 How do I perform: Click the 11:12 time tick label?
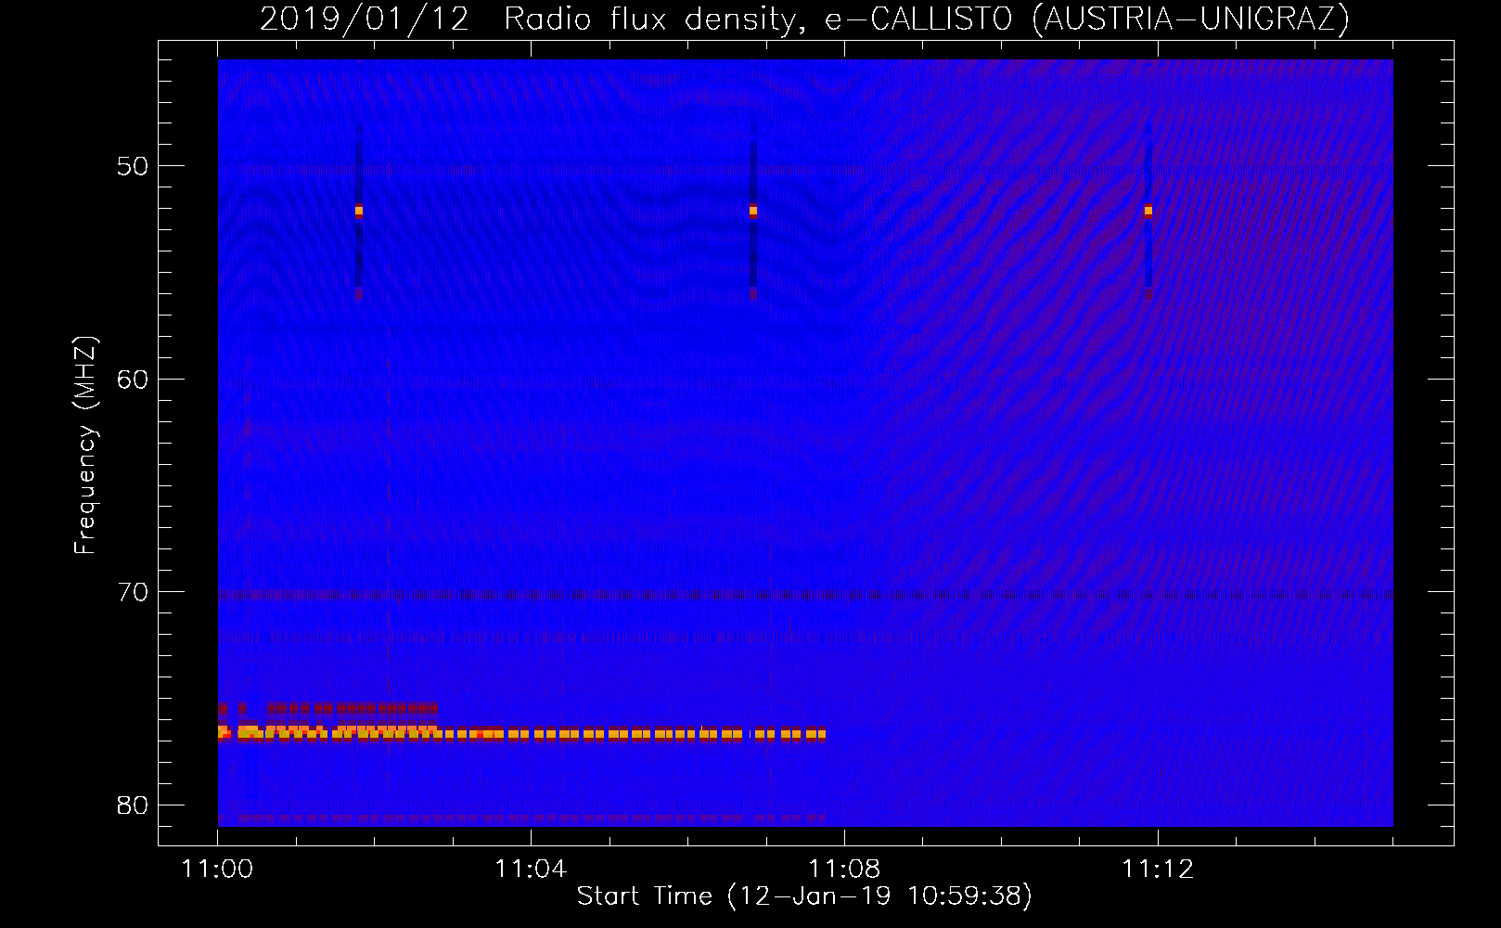point(1158,870)
